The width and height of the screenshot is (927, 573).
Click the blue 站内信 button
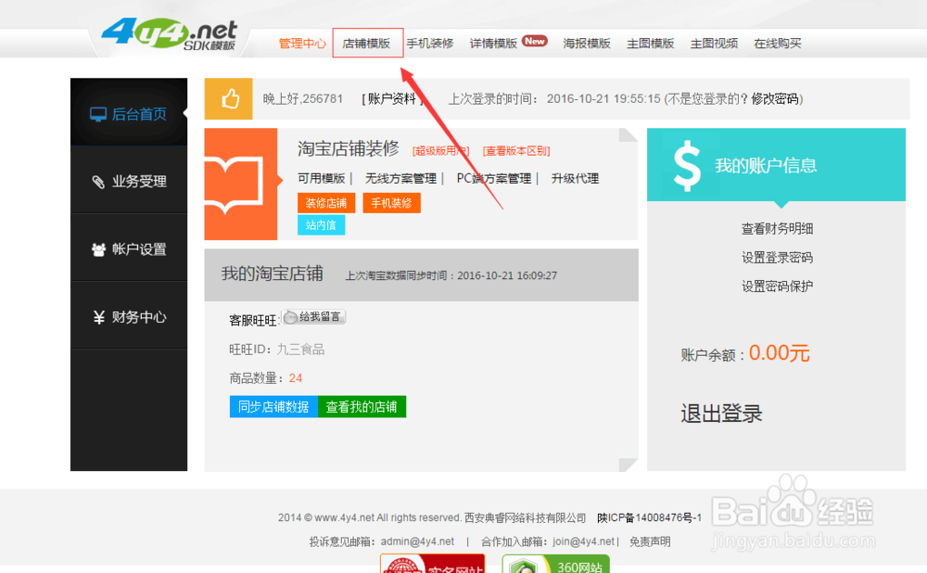pos(321,224)
